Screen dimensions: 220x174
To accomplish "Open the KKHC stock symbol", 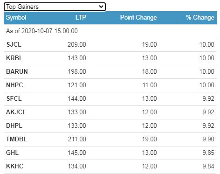I will 14,167.
